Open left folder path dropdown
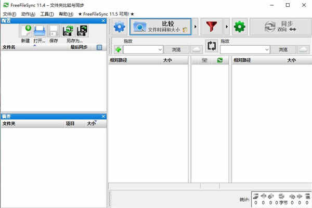This screenshot has height=208, width=312. pyautogui.click(x=160, y=49)
